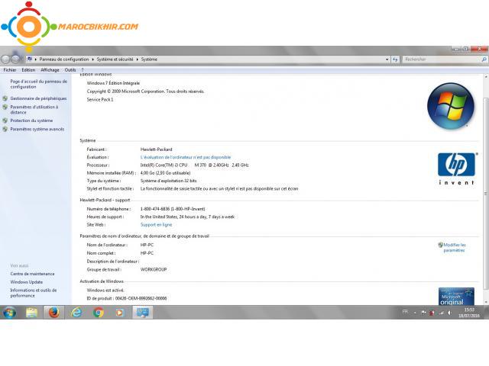Click the network tray icon
Viewport: 489px width, 366px height.
click(442, 313)
